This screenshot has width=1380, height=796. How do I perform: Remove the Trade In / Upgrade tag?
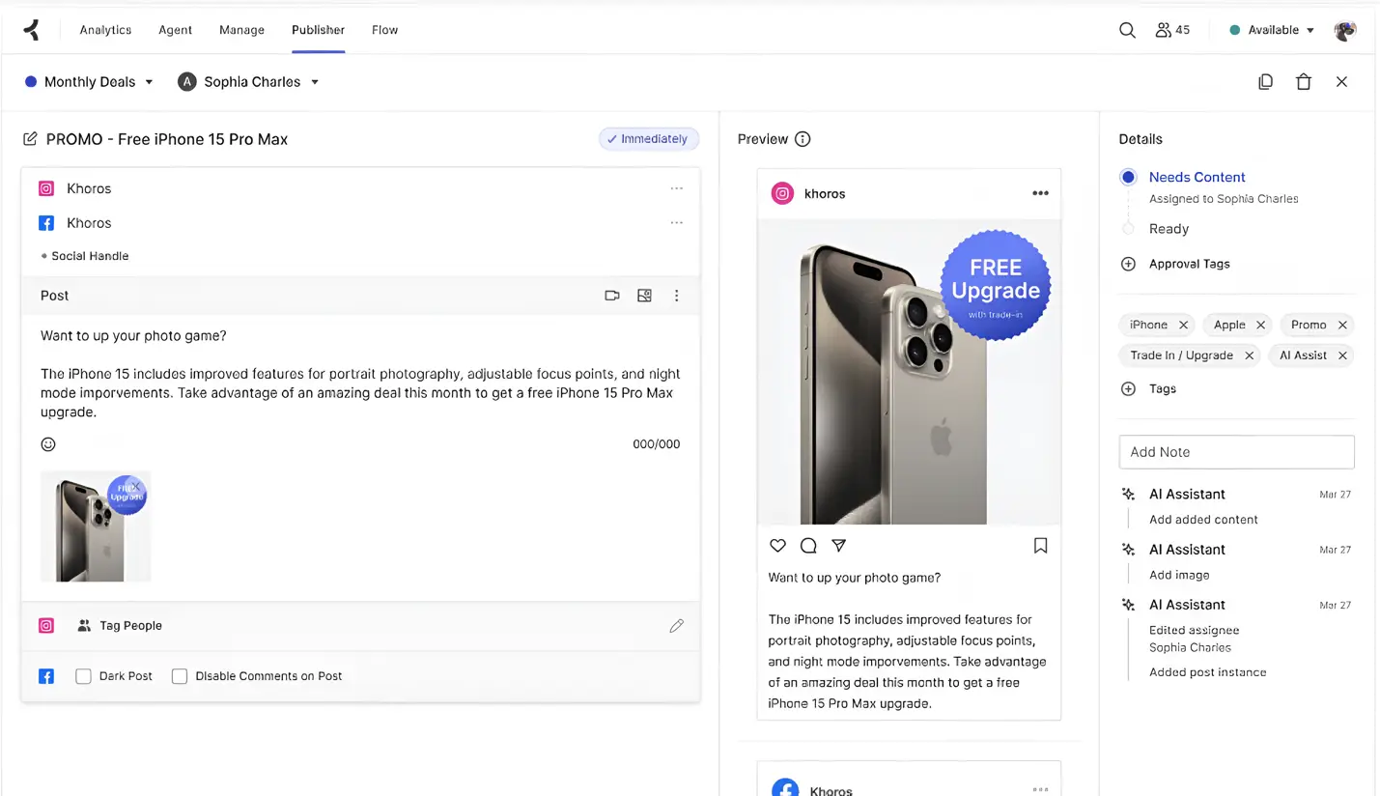pyautogui.click(x=1249, y=355)
